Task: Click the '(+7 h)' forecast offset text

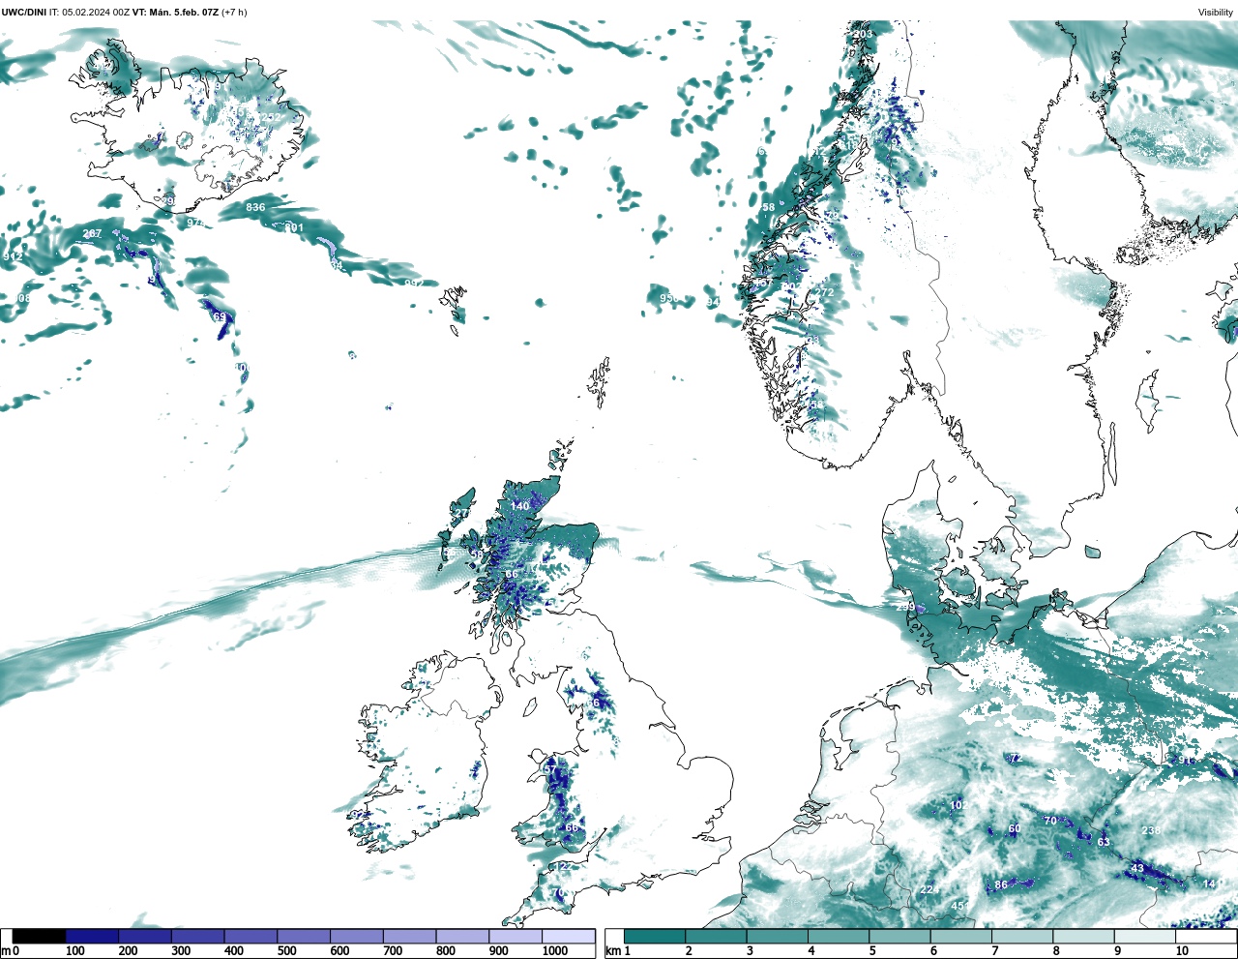Action: click(234, 12)
